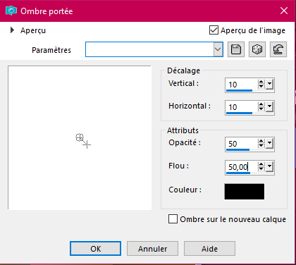Open help with the Aide button
Viewport: 296px width, 265px height.
[209, 249]
